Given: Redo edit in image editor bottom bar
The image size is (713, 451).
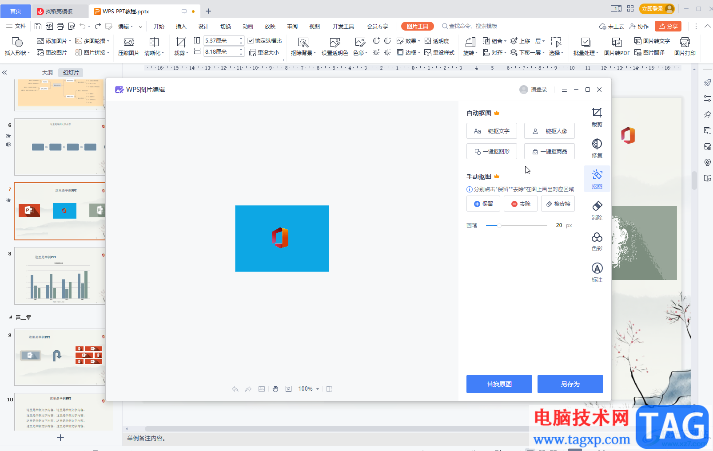Looking at the screenshot, I should [248, 389].
